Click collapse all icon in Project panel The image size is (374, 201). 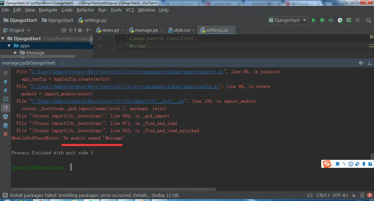[71, 30]
